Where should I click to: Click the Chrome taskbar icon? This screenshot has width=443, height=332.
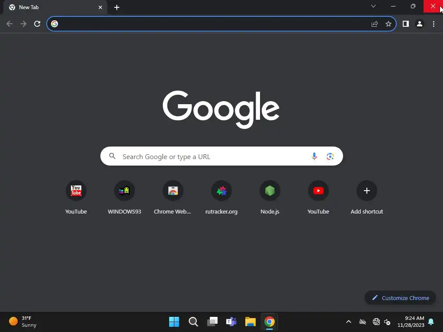point(269,322)
